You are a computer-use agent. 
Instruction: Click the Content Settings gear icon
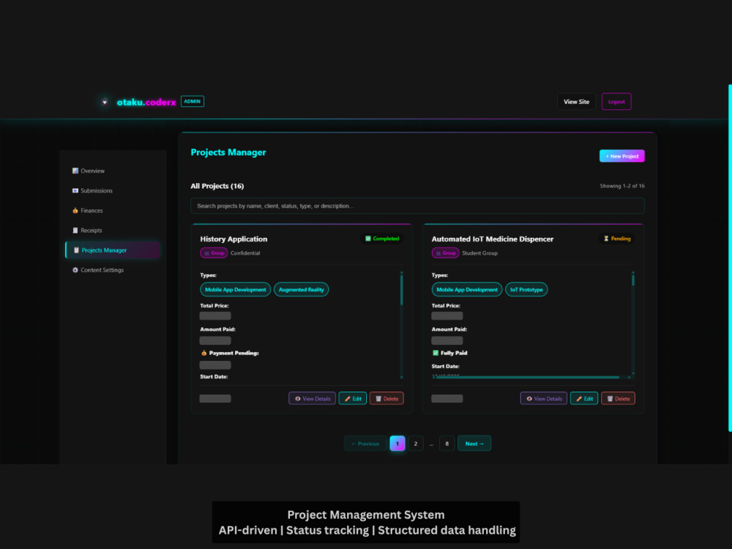pyautogui.click(x=75, y=270)
